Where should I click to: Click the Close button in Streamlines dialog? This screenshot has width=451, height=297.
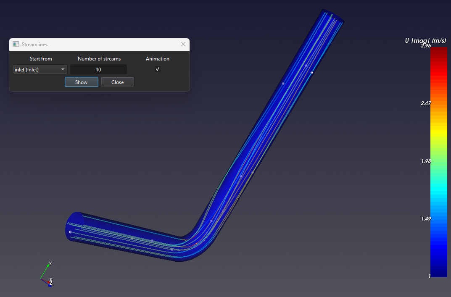point(118,82)
